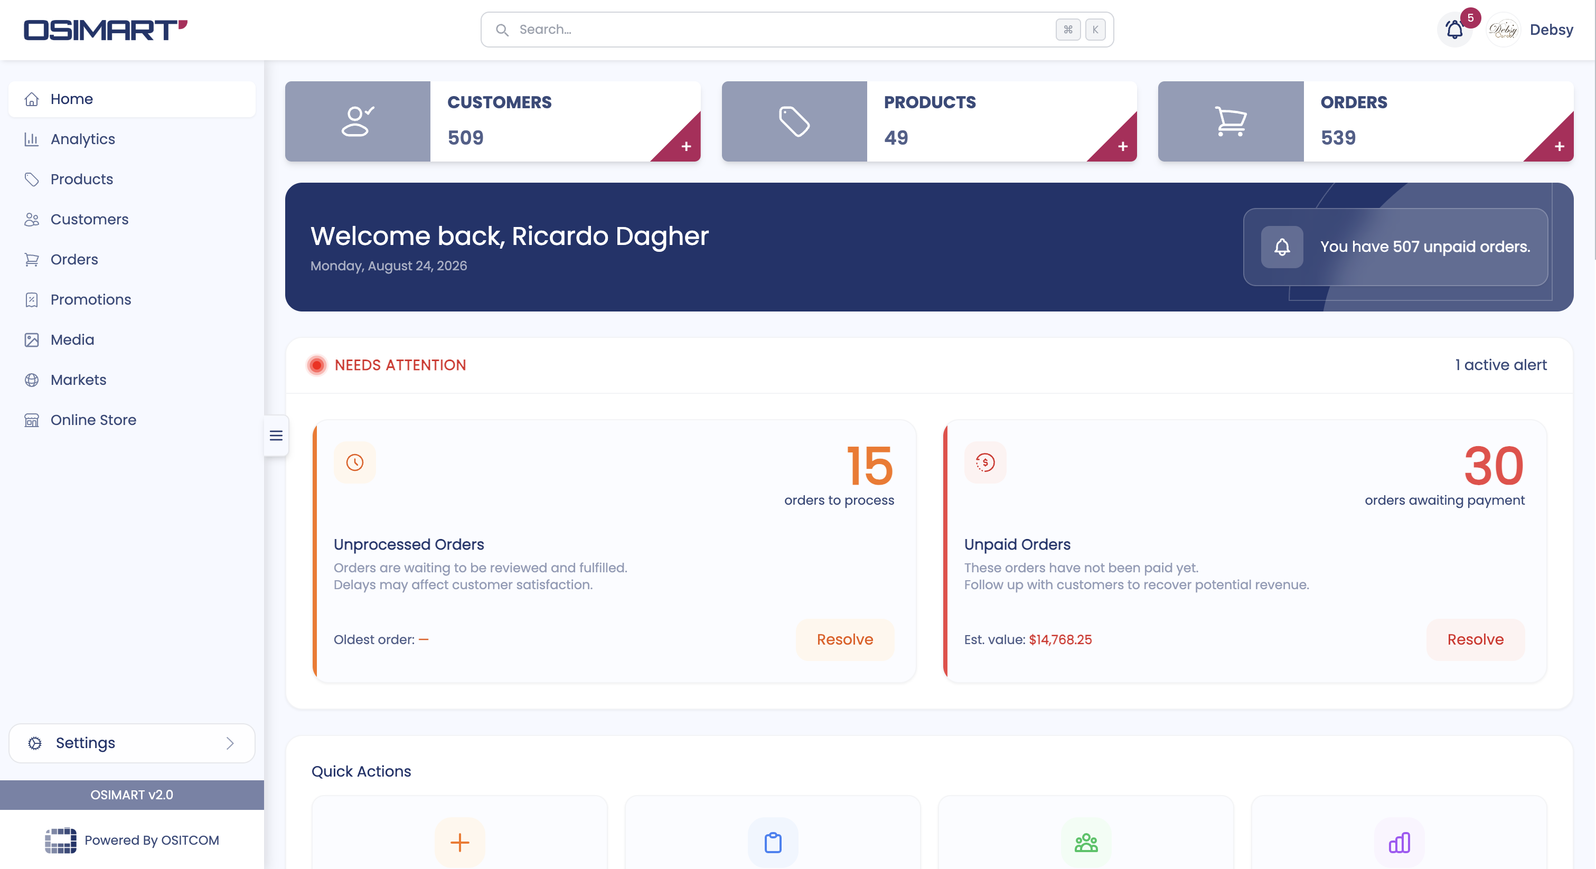Go to Home in sidebar

132,99
